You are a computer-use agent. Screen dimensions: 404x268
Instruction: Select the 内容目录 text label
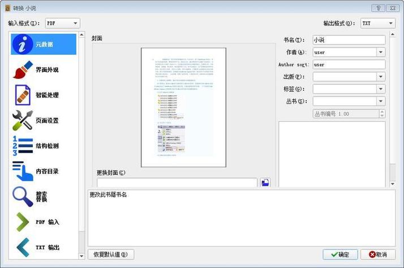point(47,171)
